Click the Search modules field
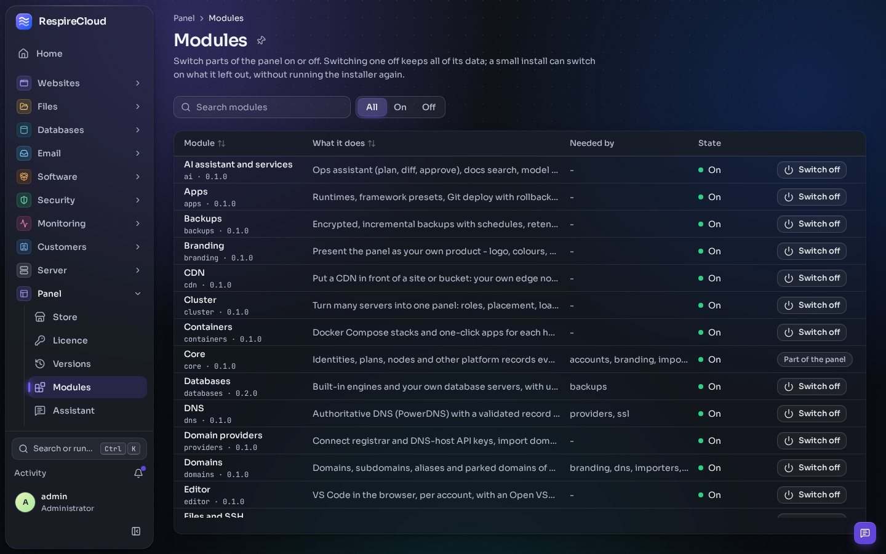886x554 pixels. [262, 107]
